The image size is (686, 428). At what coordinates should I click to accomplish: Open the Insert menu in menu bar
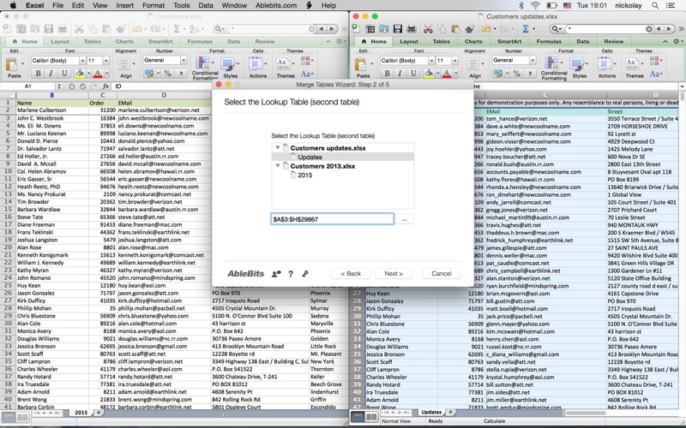click(124, 5)
